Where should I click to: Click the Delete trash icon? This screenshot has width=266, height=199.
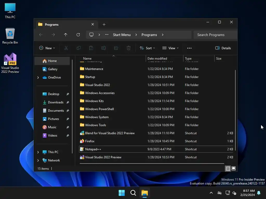coord(129,48)
